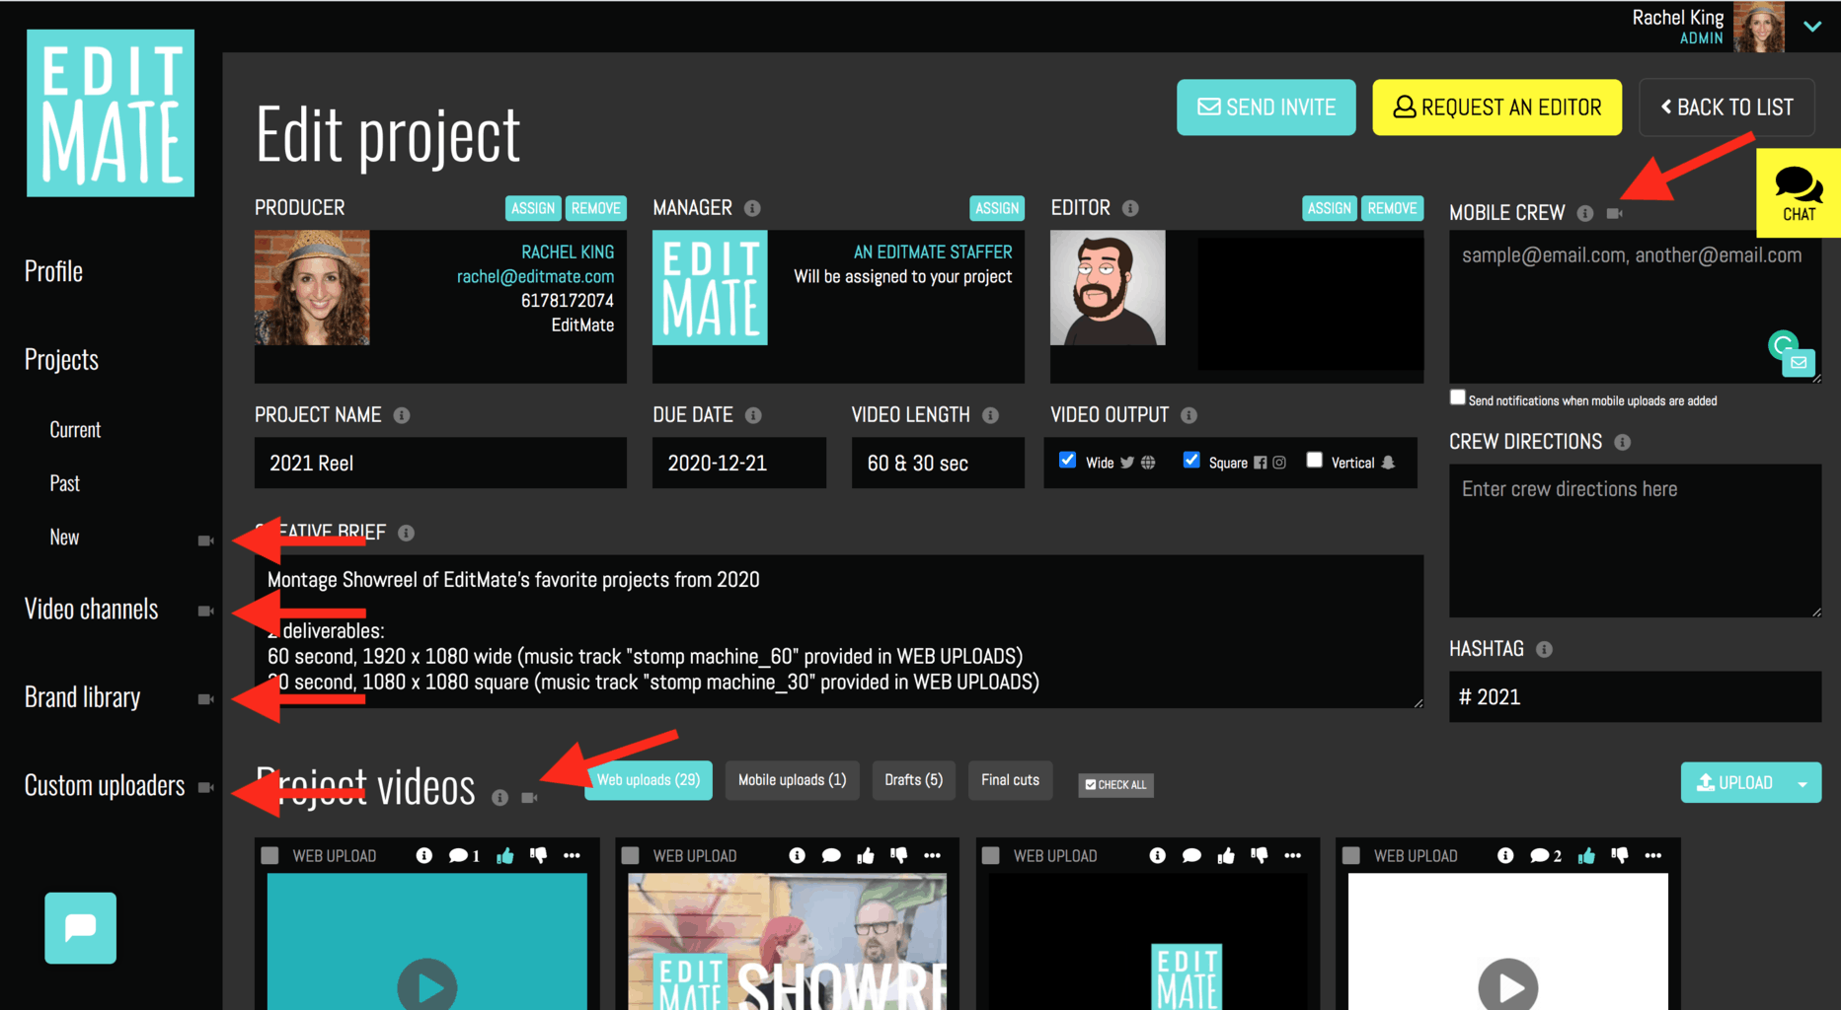Open the teal chat bubble widget in sidebar

(80, 927)
